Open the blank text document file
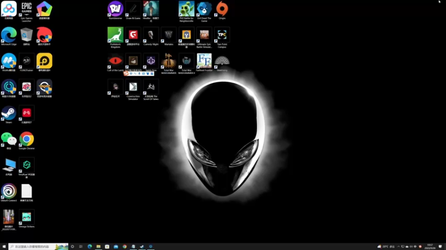 26,193
